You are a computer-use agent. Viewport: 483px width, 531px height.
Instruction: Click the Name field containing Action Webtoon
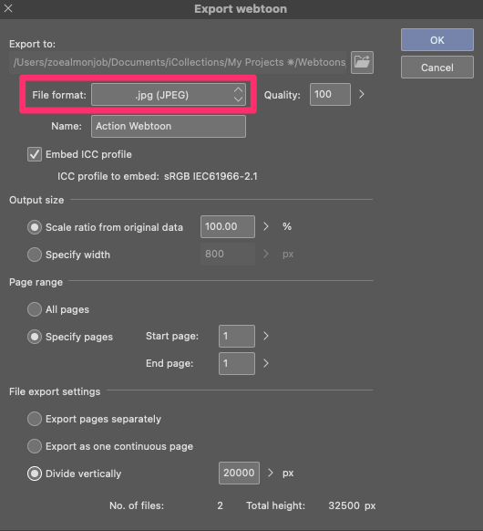point(169,126)
